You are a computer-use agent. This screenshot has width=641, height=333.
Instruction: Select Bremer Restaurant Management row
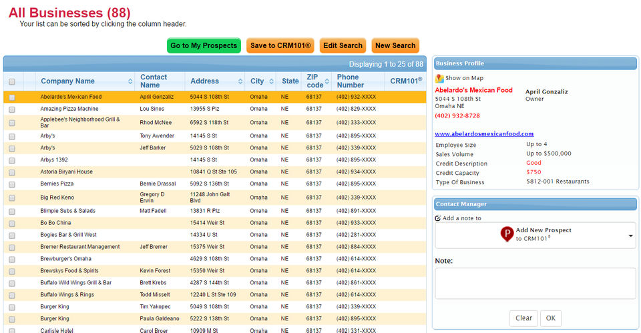pyautogui.click(x=214, y=247)
